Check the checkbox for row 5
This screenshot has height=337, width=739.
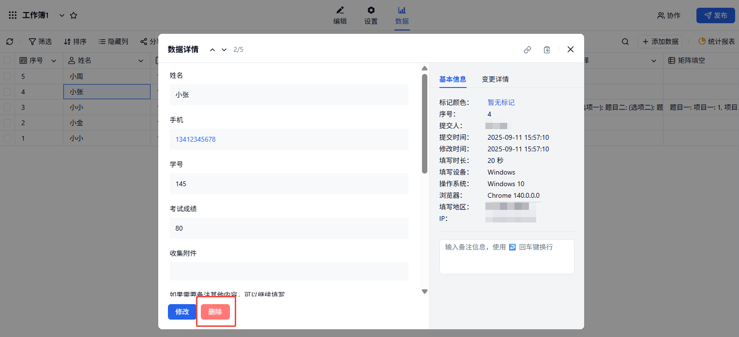point(7,76)
